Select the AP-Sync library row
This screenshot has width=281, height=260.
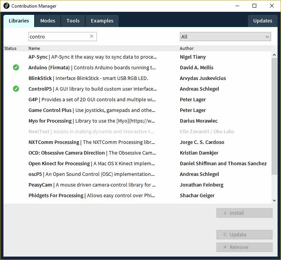point(137,57)
